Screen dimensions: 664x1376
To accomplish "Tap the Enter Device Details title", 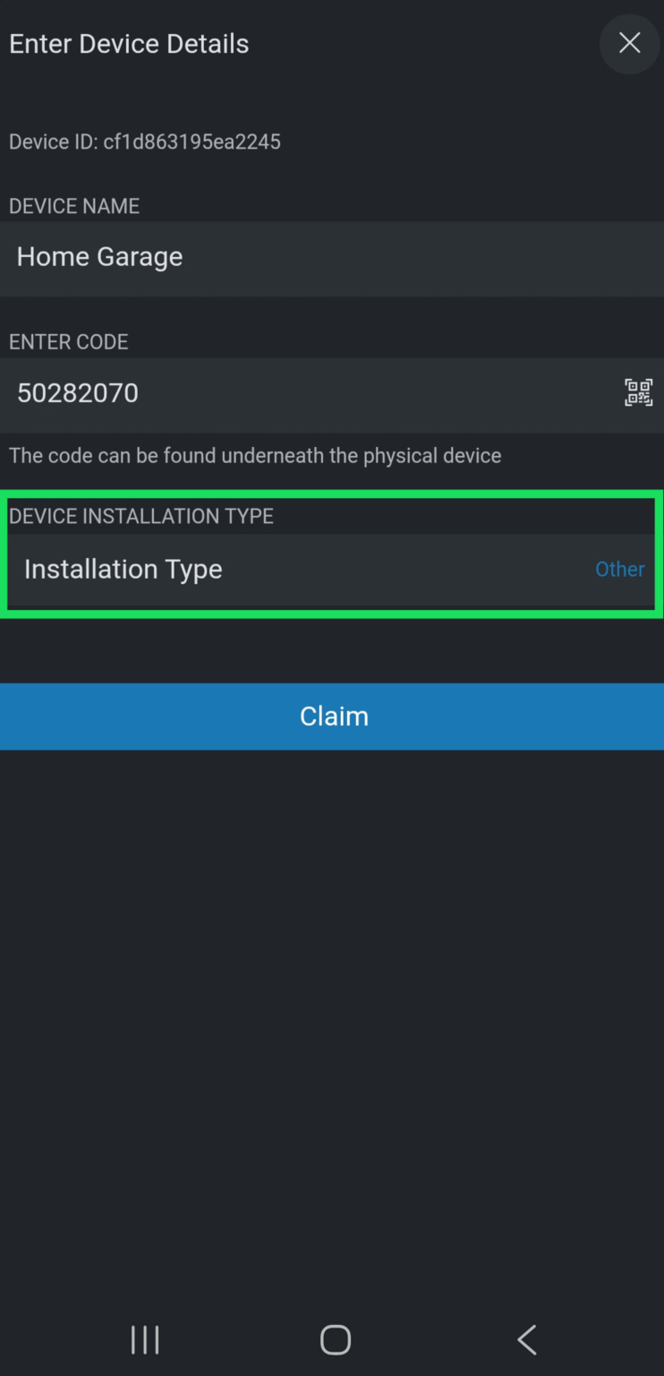I will click(x=129, y=44).
